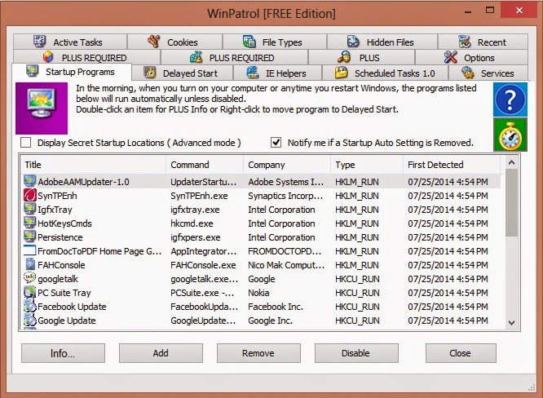Click the list scrollbar up arrow
The image size is (543, 398).
511,162
